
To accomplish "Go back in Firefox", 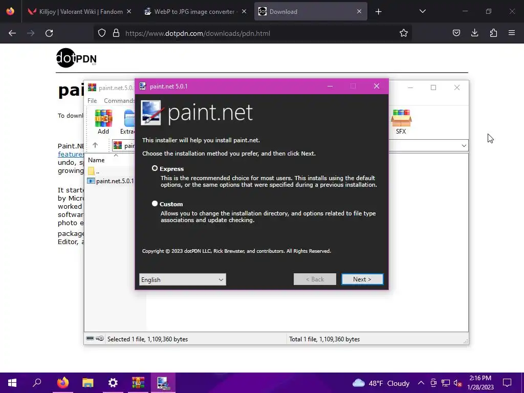I will coord(12,33).
